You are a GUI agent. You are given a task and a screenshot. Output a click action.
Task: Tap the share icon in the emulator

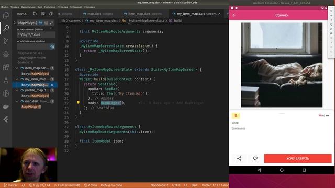(x=239, y=158)
